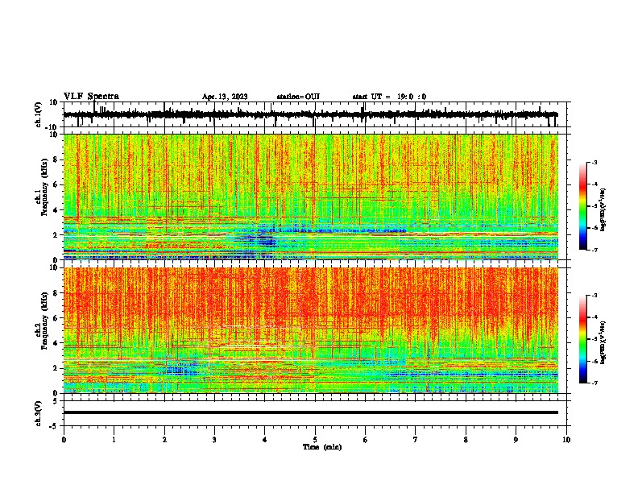The width and height of the screenshot is (638, 493).
Task: Click the "-7" label below ch.2 colorbar
Action: [x=594, y=383]
